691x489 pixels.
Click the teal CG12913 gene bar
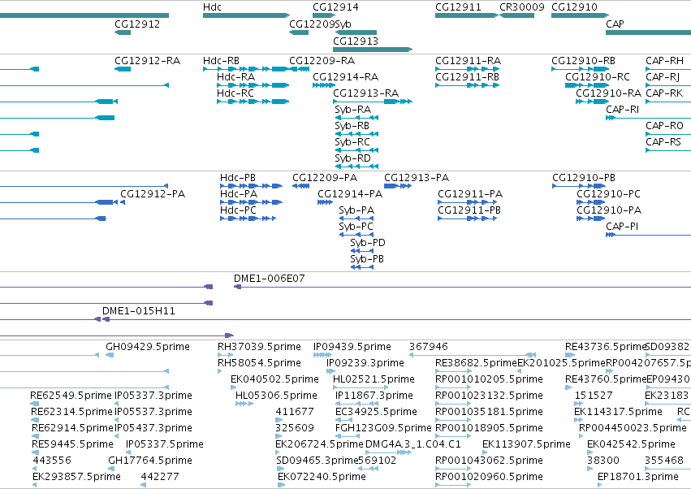pyautogui.click(x=373, y=50)
